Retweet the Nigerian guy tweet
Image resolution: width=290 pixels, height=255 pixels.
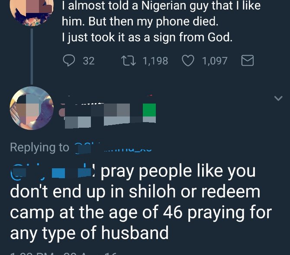pos(129,61)
